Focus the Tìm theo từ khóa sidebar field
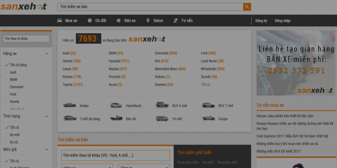 (26, 39)
